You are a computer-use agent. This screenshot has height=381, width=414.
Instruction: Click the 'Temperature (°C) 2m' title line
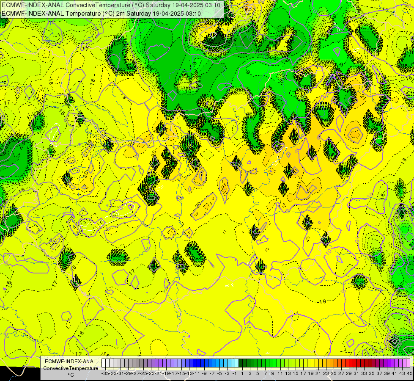101,14
